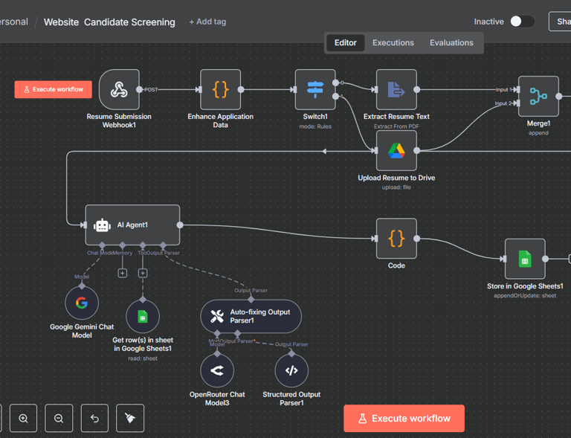
Task: Select Get row(s) in sheet node
Action: coord(143,316)
